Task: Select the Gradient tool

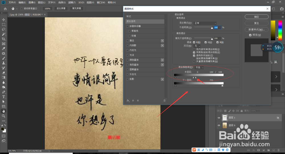Action: click(x=4, y=77)
